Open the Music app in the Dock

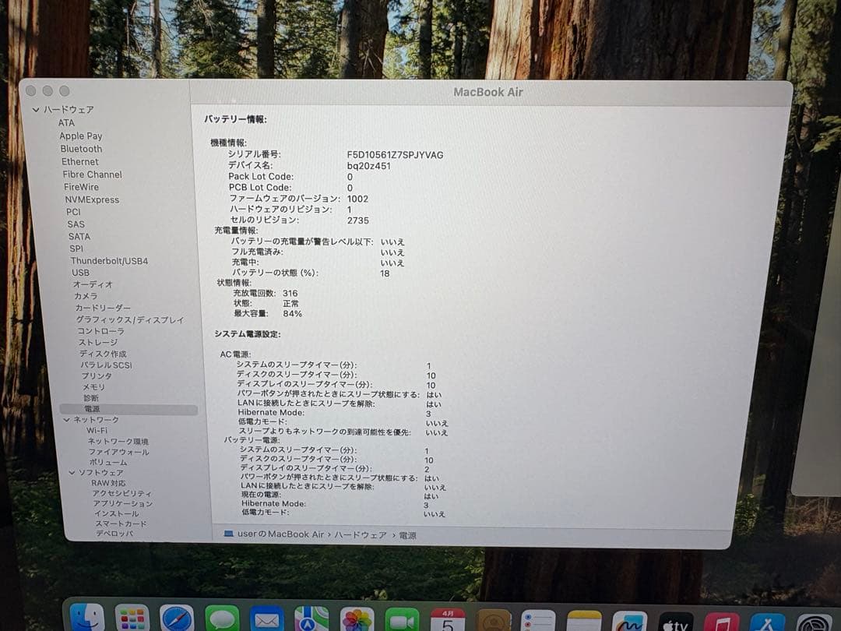(721, 623)
